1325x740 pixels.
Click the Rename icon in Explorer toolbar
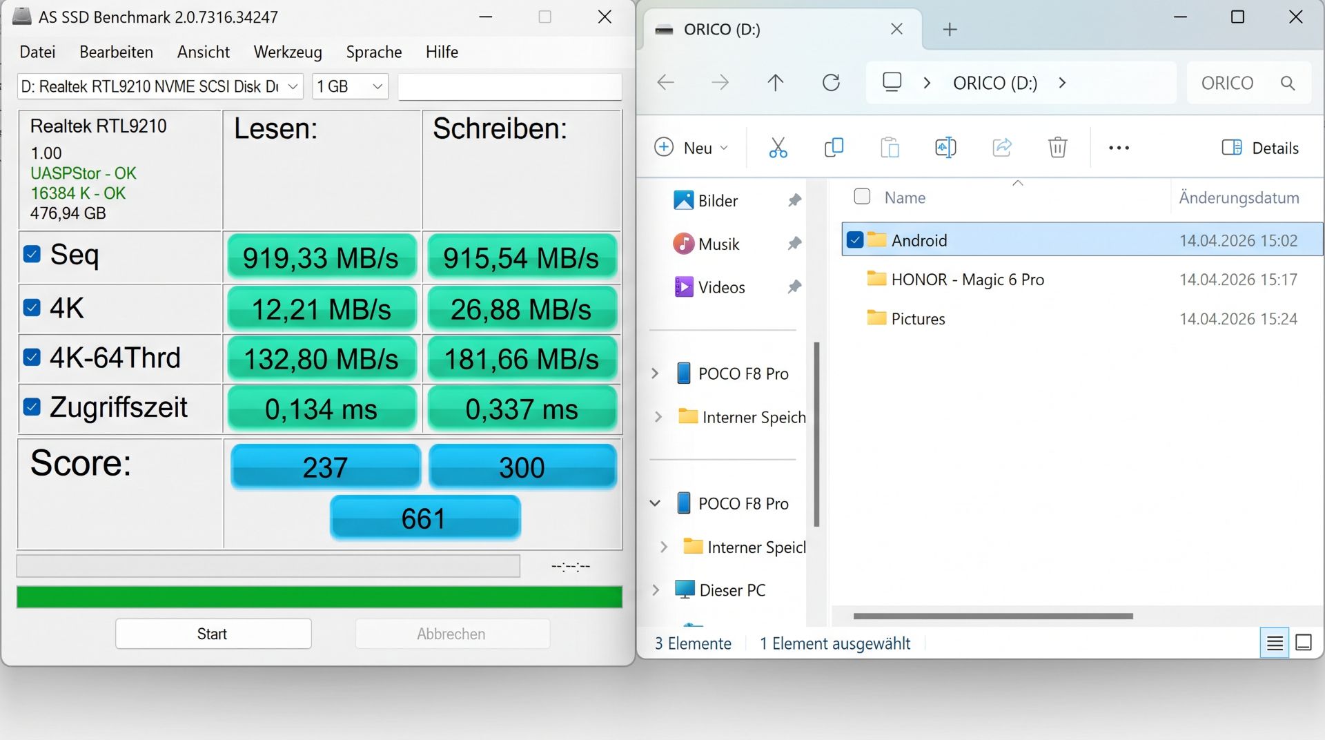[x=945, y=148]
